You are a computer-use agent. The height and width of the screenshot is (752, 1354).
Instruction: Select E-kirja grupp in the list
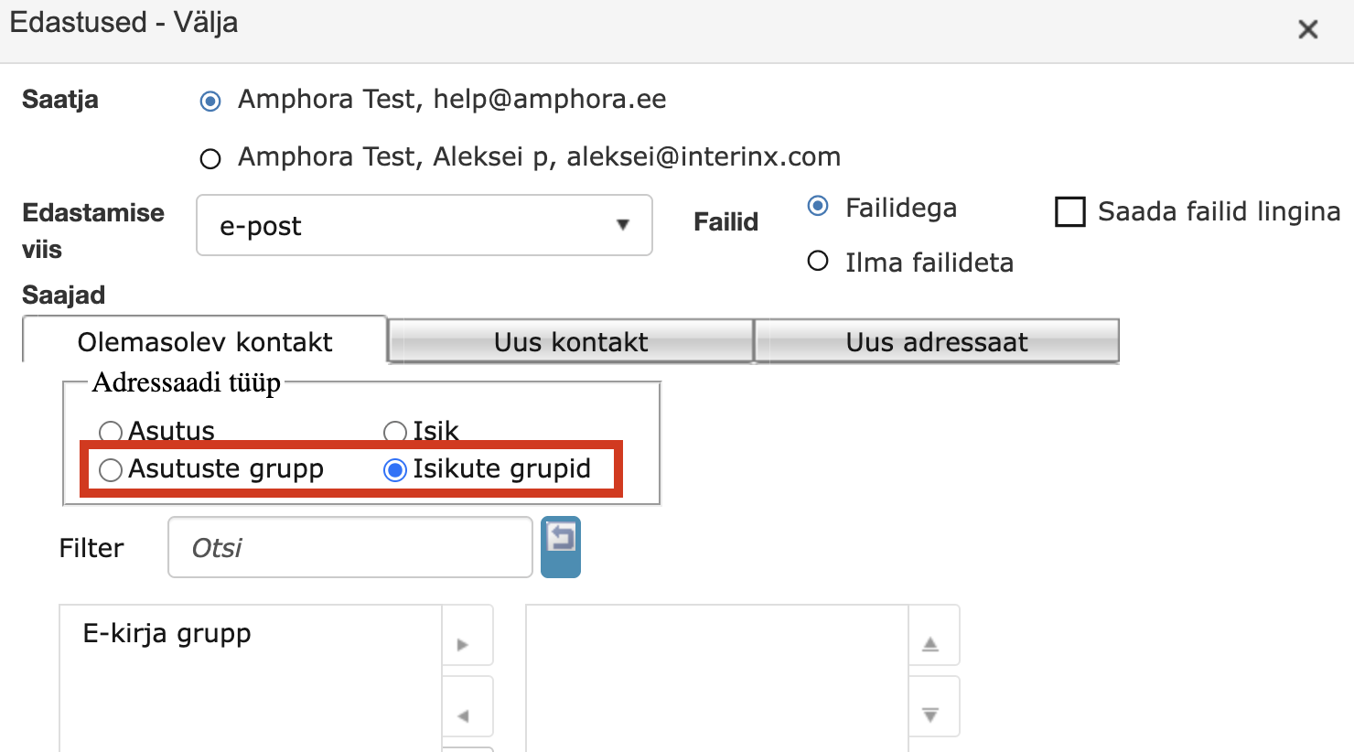click(x=167, y=633)
